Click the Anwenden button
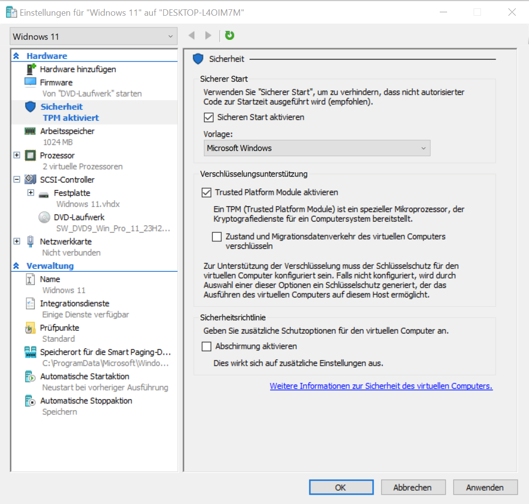The height and width of the screenshot is (504, 529). [485, 487]
